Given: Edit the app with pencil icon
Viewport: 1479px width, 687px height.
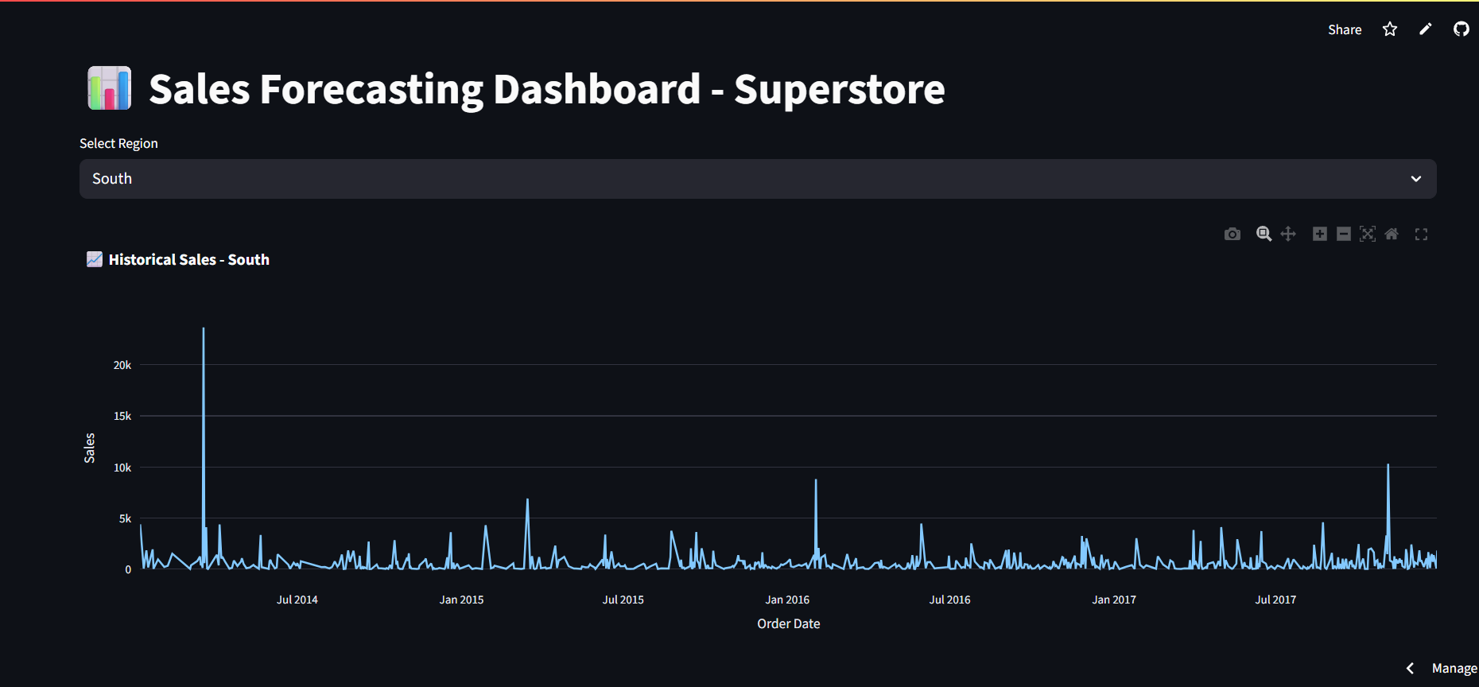Looking at the screenshot, I should (x=1425, y=29).
